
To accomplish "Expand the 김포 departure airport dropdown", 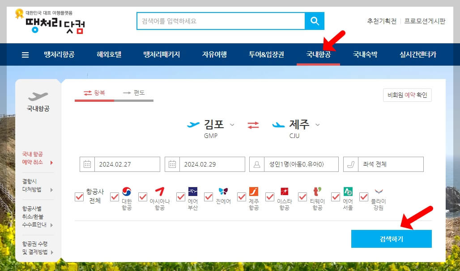I will (233, 125).
